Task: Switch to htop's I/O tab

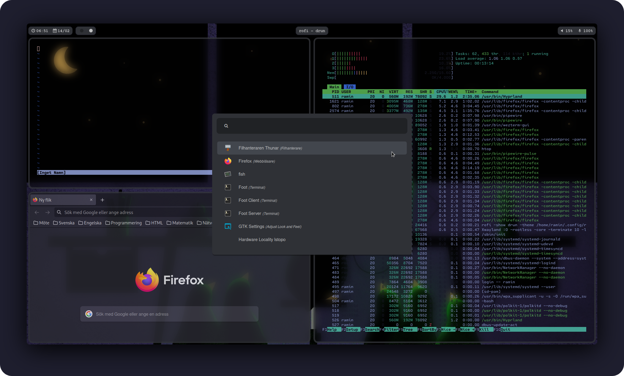Action: click(349, 86)
